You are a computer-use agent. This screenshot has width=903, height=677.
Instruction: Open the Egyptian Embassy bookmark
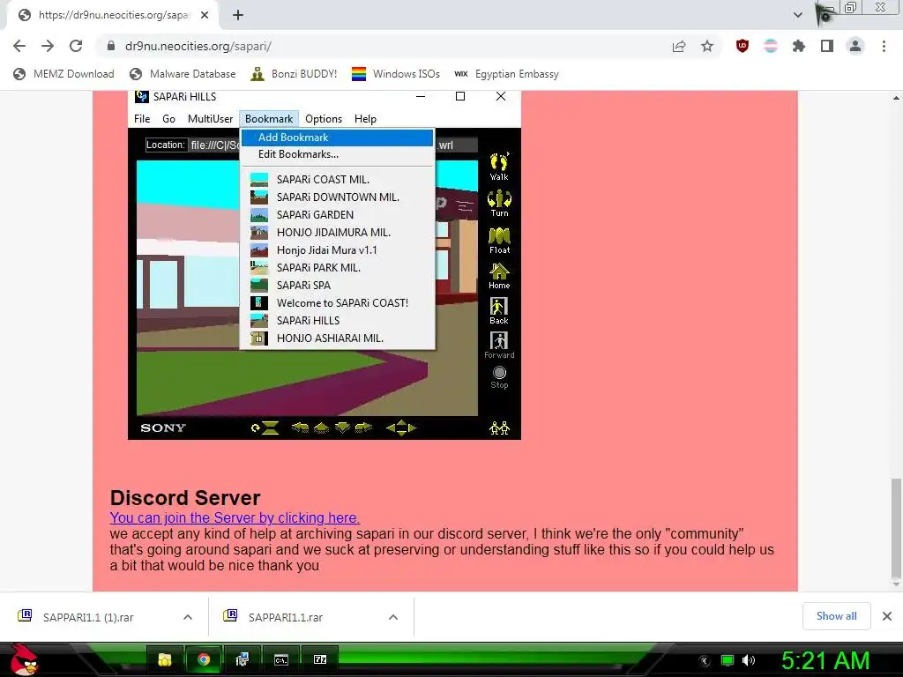[507, 74]
